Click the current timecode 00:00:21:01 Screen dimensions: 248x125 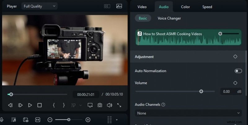click(x=86, y=95)
